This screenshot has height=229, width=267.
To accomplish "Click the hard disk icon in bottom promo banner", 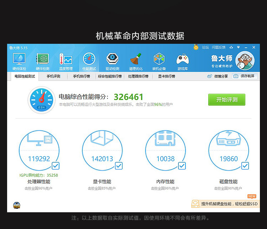I will point(195,204).
